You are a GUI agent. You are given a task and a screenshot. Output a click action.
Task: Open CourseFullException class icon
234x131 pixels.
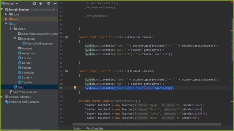(x=24, y=44)
